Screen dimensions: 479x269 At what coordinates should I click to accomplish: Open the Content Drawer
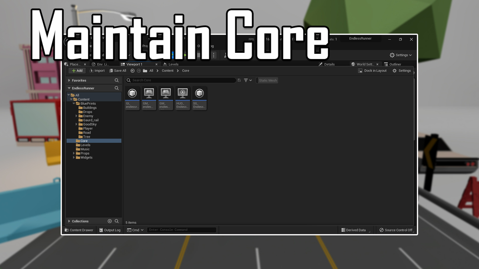(79, 230)
